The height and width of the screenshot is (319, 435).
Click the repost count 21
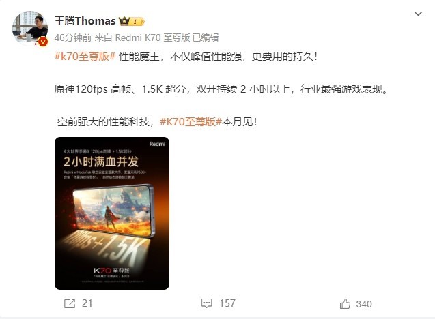coord(87,303)
